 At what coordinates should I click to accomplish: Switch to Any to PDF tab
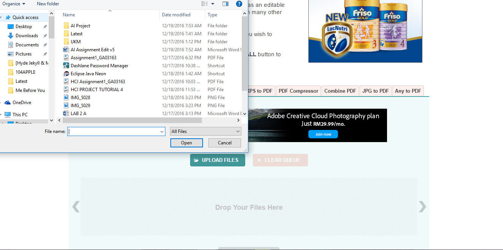[408, 91]
